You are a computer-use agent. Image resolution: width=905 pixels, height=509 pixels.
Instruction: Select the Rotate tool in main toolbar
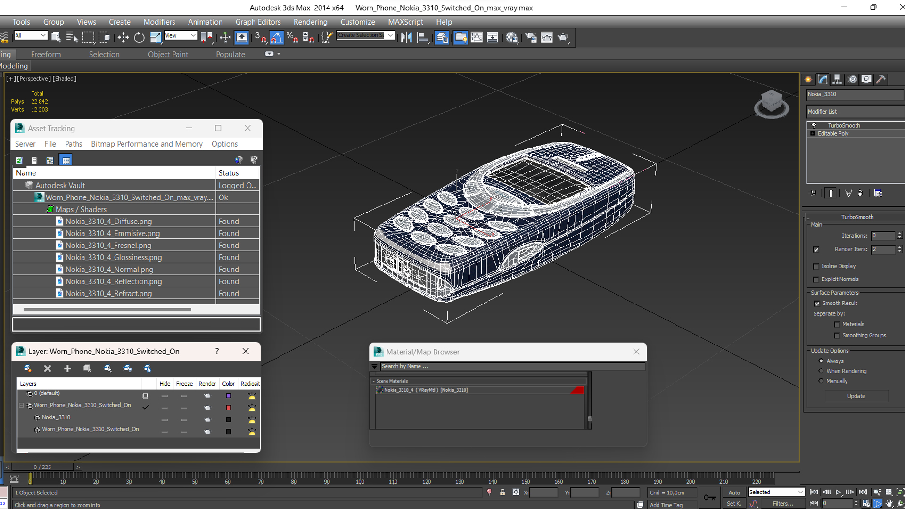point(139,38)
